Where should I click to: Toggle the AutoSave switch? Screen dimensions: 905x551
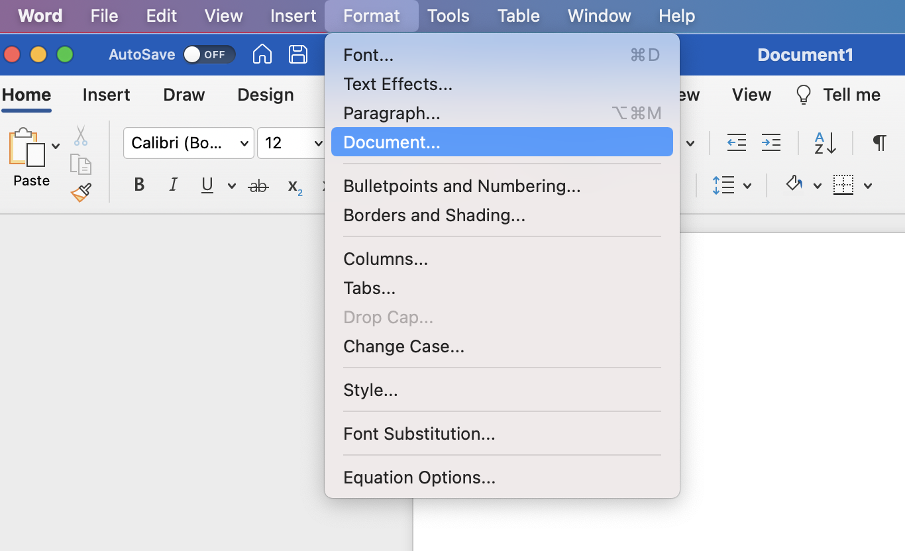pyautogui.click(x=209, y=54)
